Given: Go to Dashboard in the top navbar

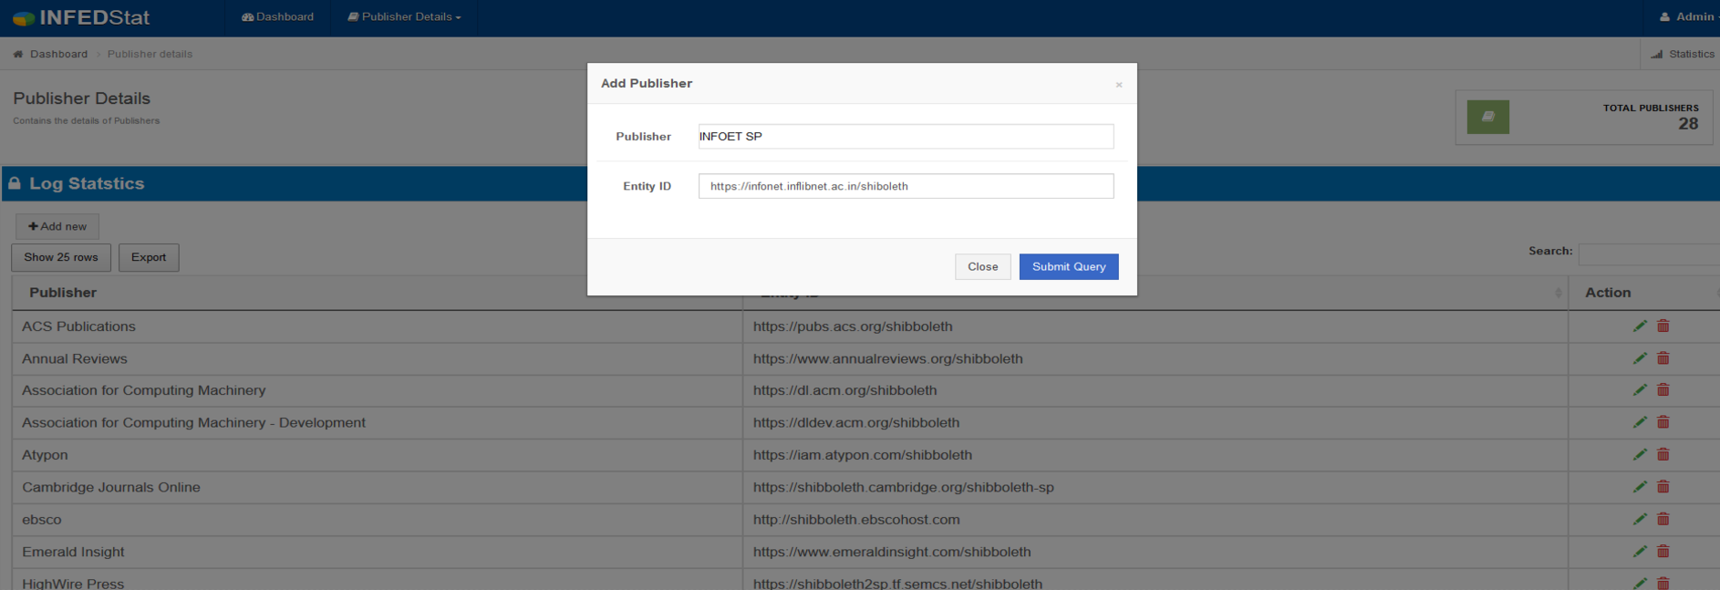Looking at the screenshot, I should [x=277, y=17].
